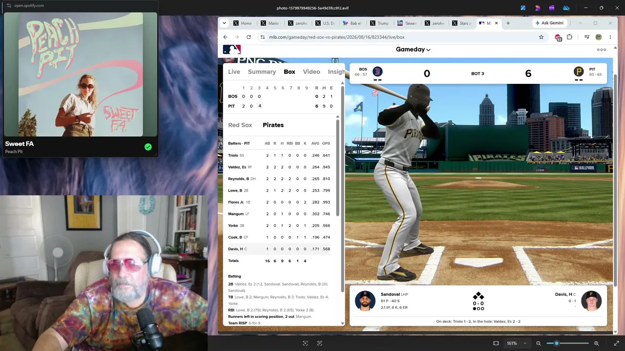Screen dimensions: 625x351
Task: Open a new browser tab
Action: 508,23
